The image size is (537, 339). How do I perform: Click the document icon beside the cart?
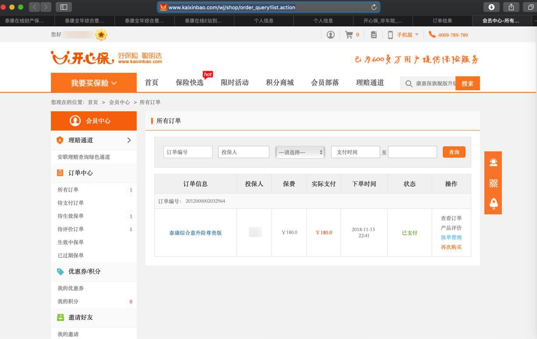pos(374,35)
